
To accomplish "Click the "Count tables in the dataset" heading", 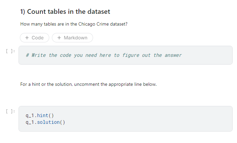I will coord(68,12).
